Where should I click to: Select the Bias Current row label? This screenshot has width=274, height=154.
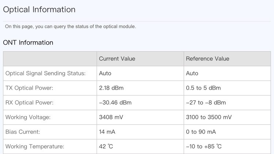coord(23,132)
